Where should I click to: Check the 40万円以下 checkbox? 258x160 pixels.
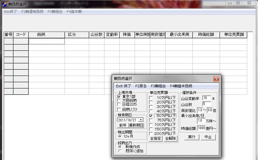[x=151, y=111]
